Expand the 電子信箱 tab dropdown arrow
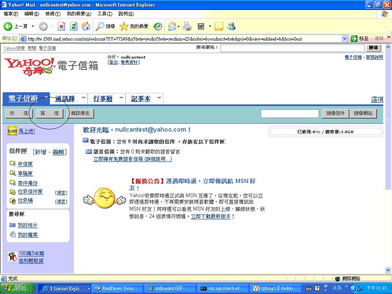Viewport: 392px width, 294px height. click(x=46, y=98)
